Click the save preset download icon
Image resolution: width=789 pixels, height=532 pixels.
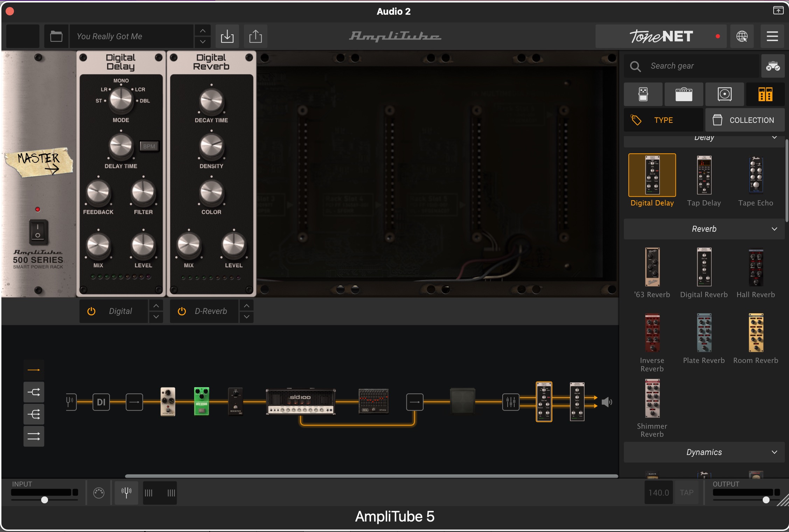pyautogui.click(x=227, y=36)
